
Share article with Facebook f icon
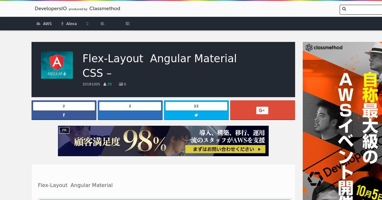64,115
